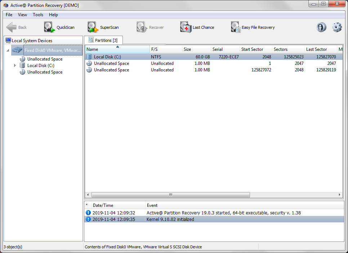Collapse the Fixed Disk0 tree node
The image size is (348, 253).
8,50
